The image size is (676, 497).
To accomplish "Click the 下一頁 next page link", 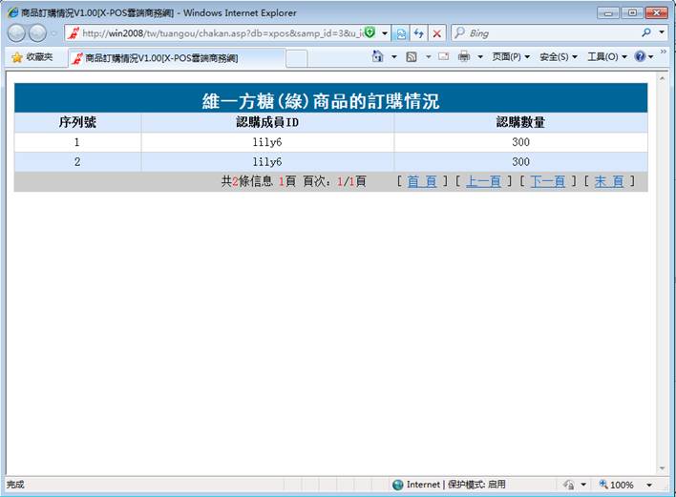I will pyautogui.click(x=547, y=181).
